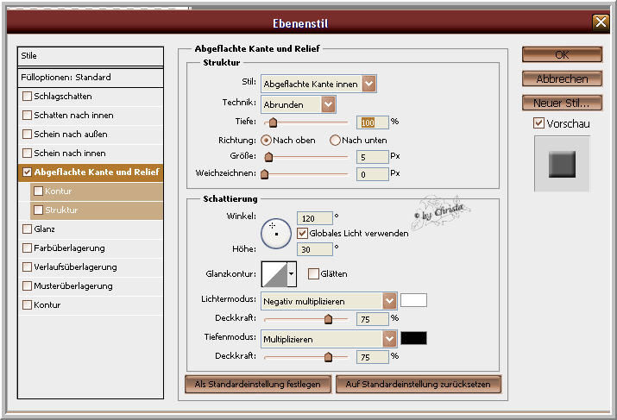The image size is (617, 420).
Task: Click the OK button
Action: [562, 54]
